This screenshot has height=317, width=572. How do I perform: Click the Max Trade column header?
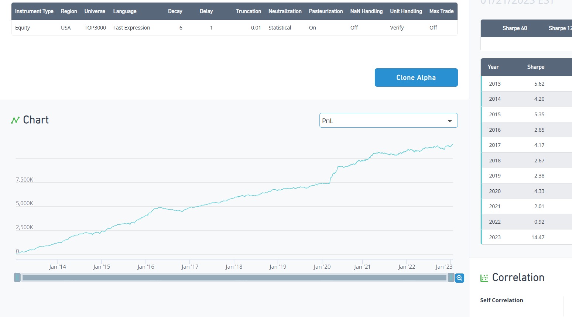click(441, 11)
